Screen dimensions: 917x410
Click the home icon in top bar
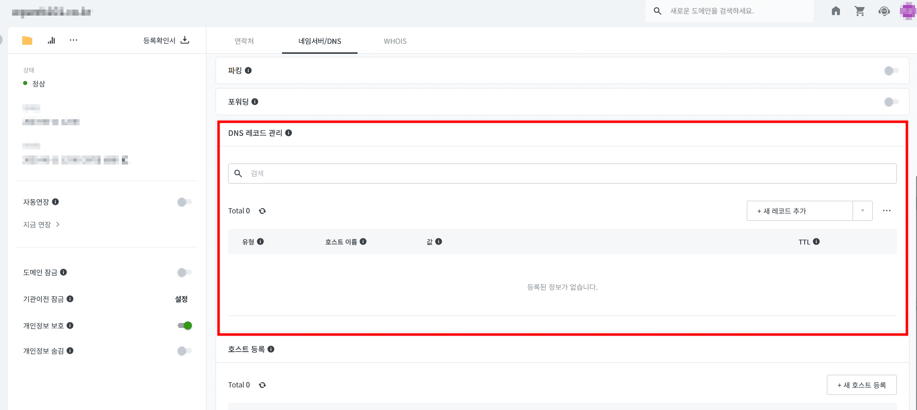click(836, 11)
